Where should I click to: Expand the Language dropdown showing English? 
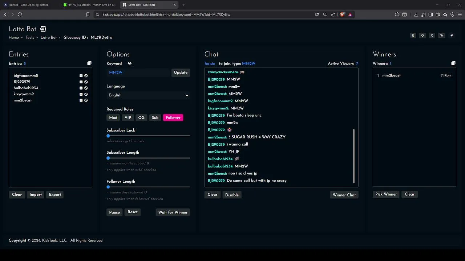click(148, 95)
